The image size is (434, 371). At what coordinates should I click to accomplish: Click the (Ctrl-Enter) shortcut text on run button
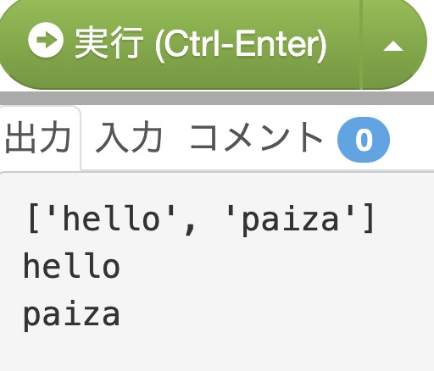pyautogui.click(x=241, y=45)
